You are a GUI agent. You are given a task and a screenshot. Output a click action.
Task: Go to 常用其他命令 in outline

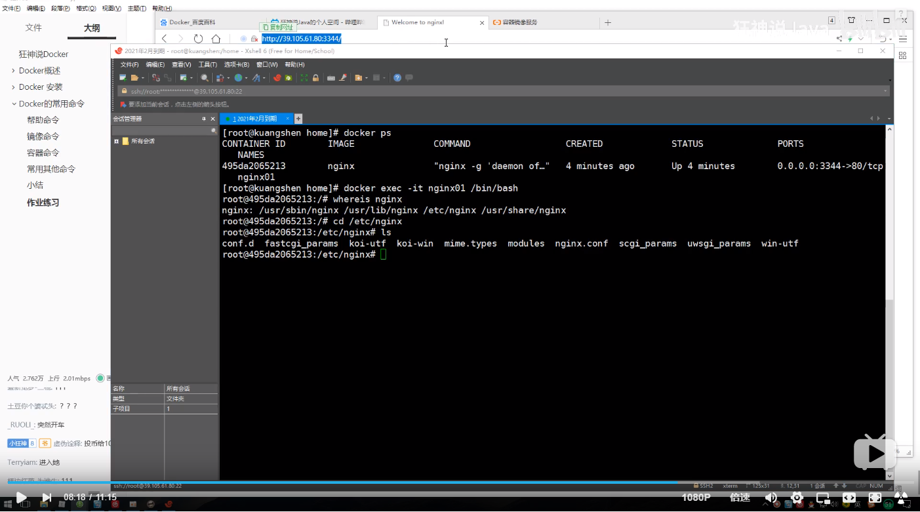[51, 169]
